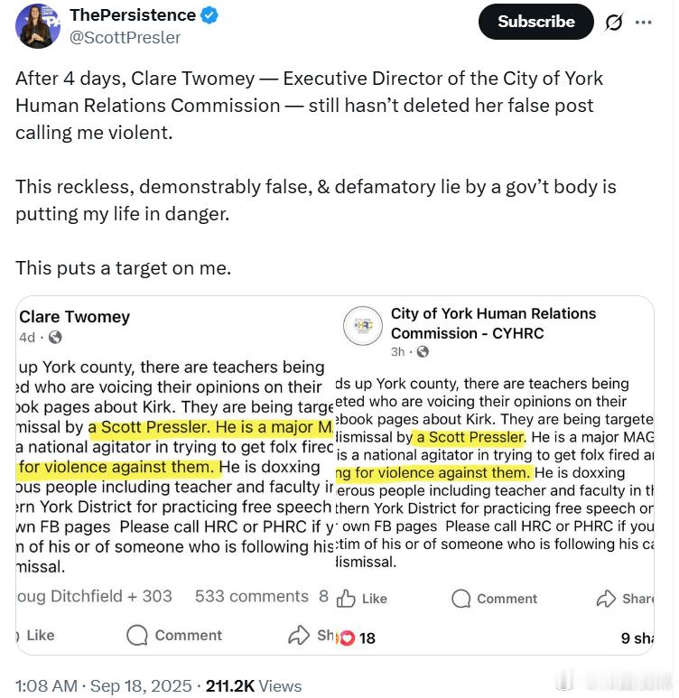Viewport: 679px width, 698px height.
Task: Click the Share arrow icon on CYHRC post
Action: coord(606,599)
